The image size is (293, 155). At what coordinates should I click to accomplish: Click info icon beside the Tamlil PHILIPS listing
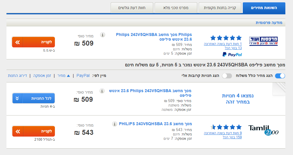pos(114,124)
